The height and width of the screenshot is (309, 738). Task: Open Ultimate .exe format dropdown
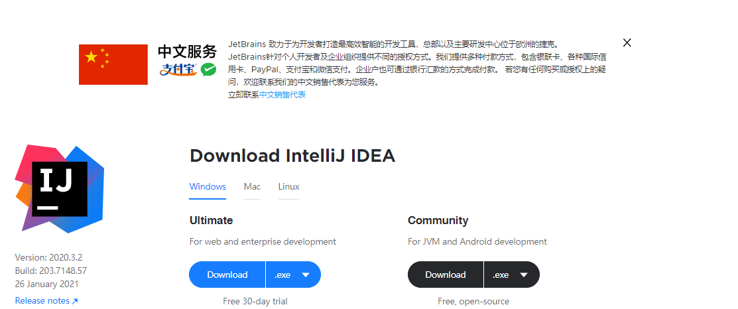pos(293,275)
